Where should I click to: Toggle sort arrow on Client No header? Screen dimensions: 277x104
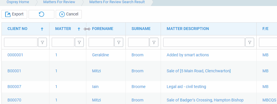pyautogui.click(x=42, y=29)
